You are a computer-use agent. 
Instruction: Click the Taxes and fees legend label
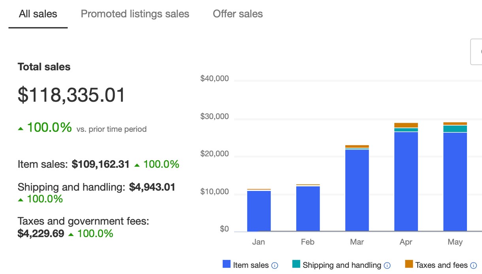point(441,265)
